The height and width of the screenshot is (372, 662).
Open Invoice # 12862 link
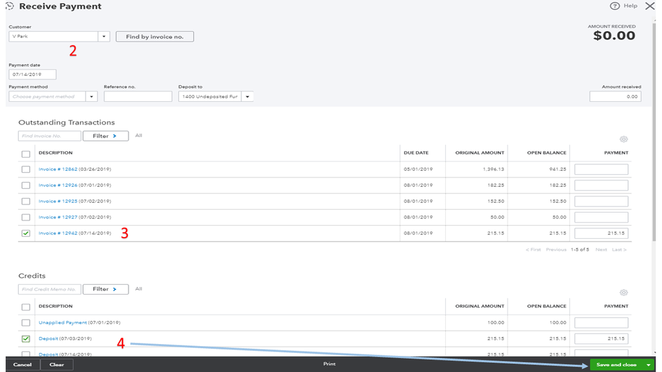[x=58, y=169]
